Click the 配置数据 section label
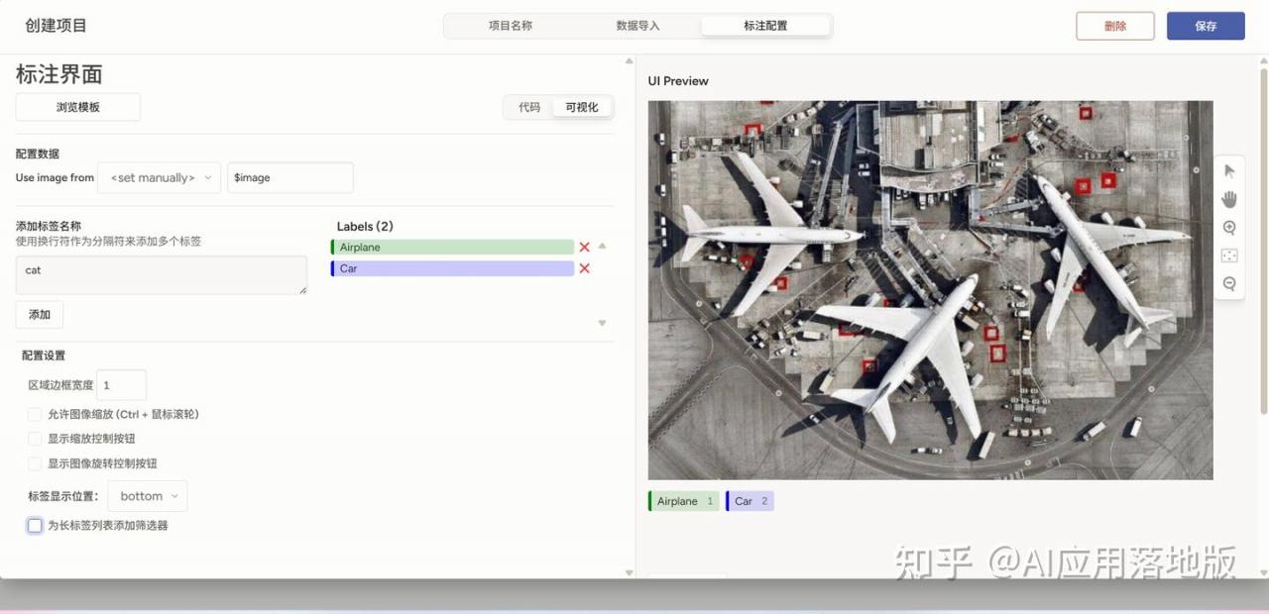This screenshot has height=614, width=1269. tap(38, 154)
